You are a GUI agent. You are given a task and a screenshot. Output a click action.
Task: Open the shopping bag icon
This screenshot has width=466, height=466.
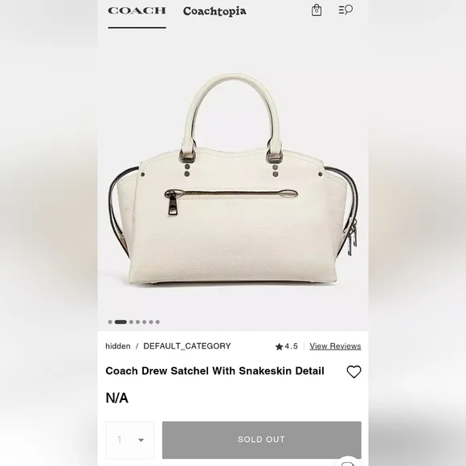coord(317,10)
